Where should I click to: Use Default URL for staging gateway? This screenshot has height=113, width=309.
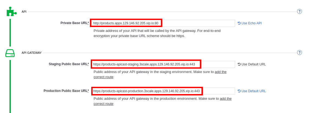[x=253, y=64]
